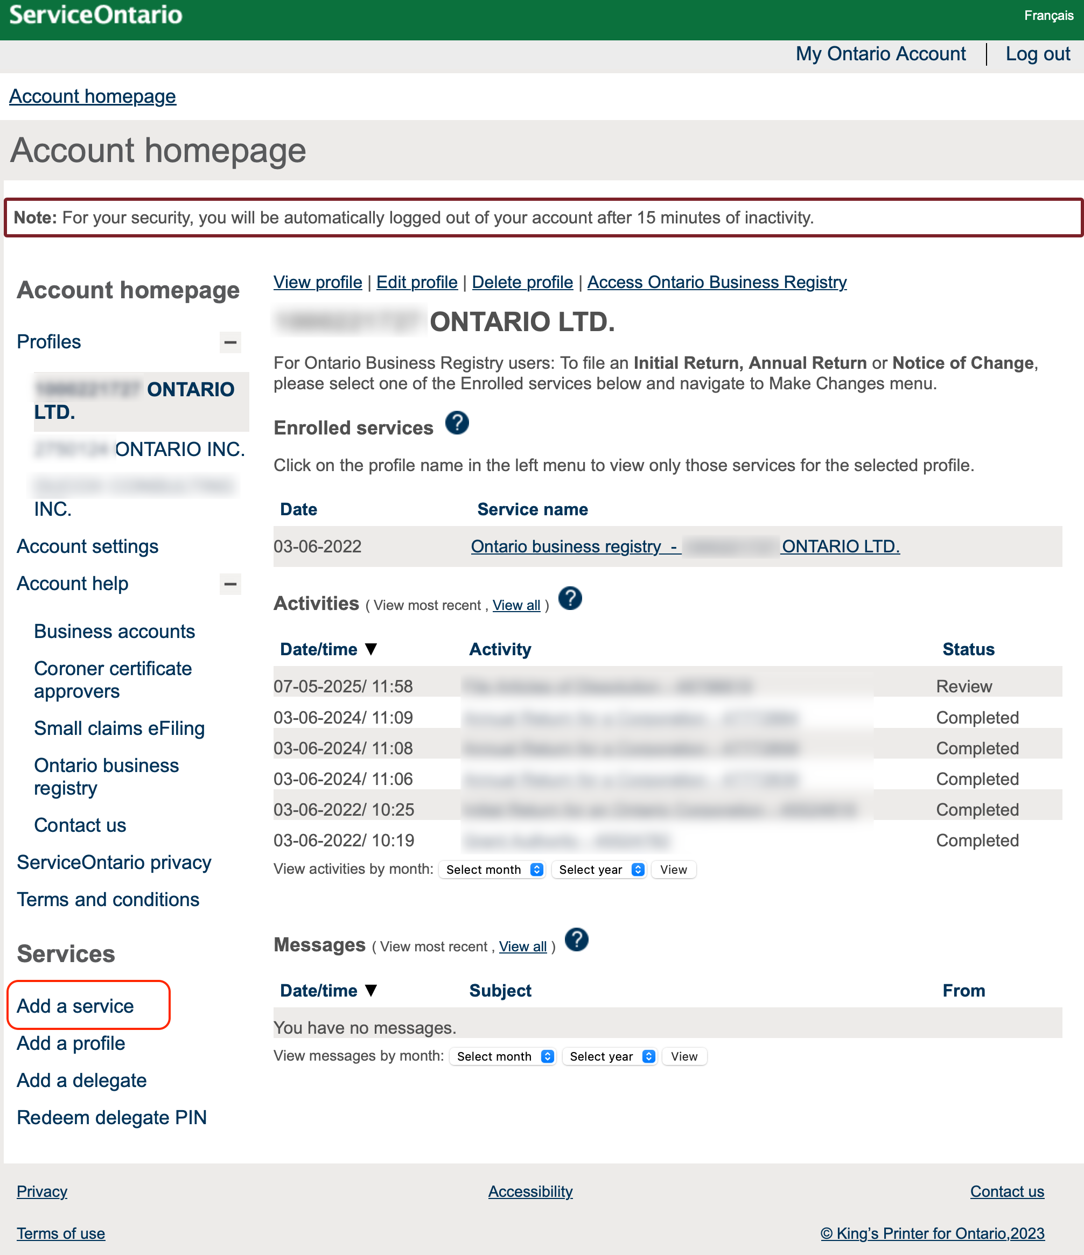Log out of the account
This screenshot has height=1255, width=1084.
coord(1037,54)
